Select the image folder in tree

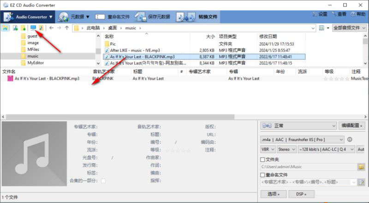pos(33,43)
